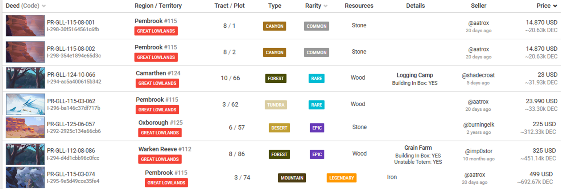Expand the Rarity column sort arrow
This screenshot has height=189, width=561.
click(x=326, y=6)
